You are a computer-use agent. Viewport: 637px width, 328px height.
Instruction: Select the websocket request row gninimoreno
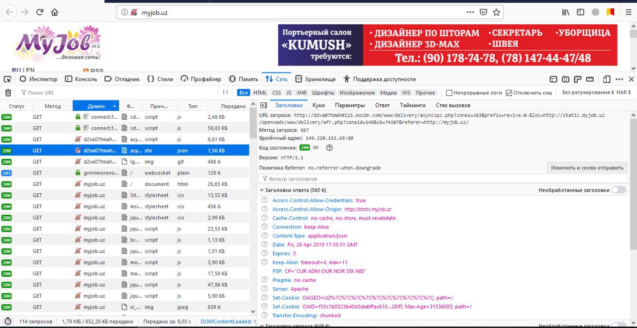(124, 173)
